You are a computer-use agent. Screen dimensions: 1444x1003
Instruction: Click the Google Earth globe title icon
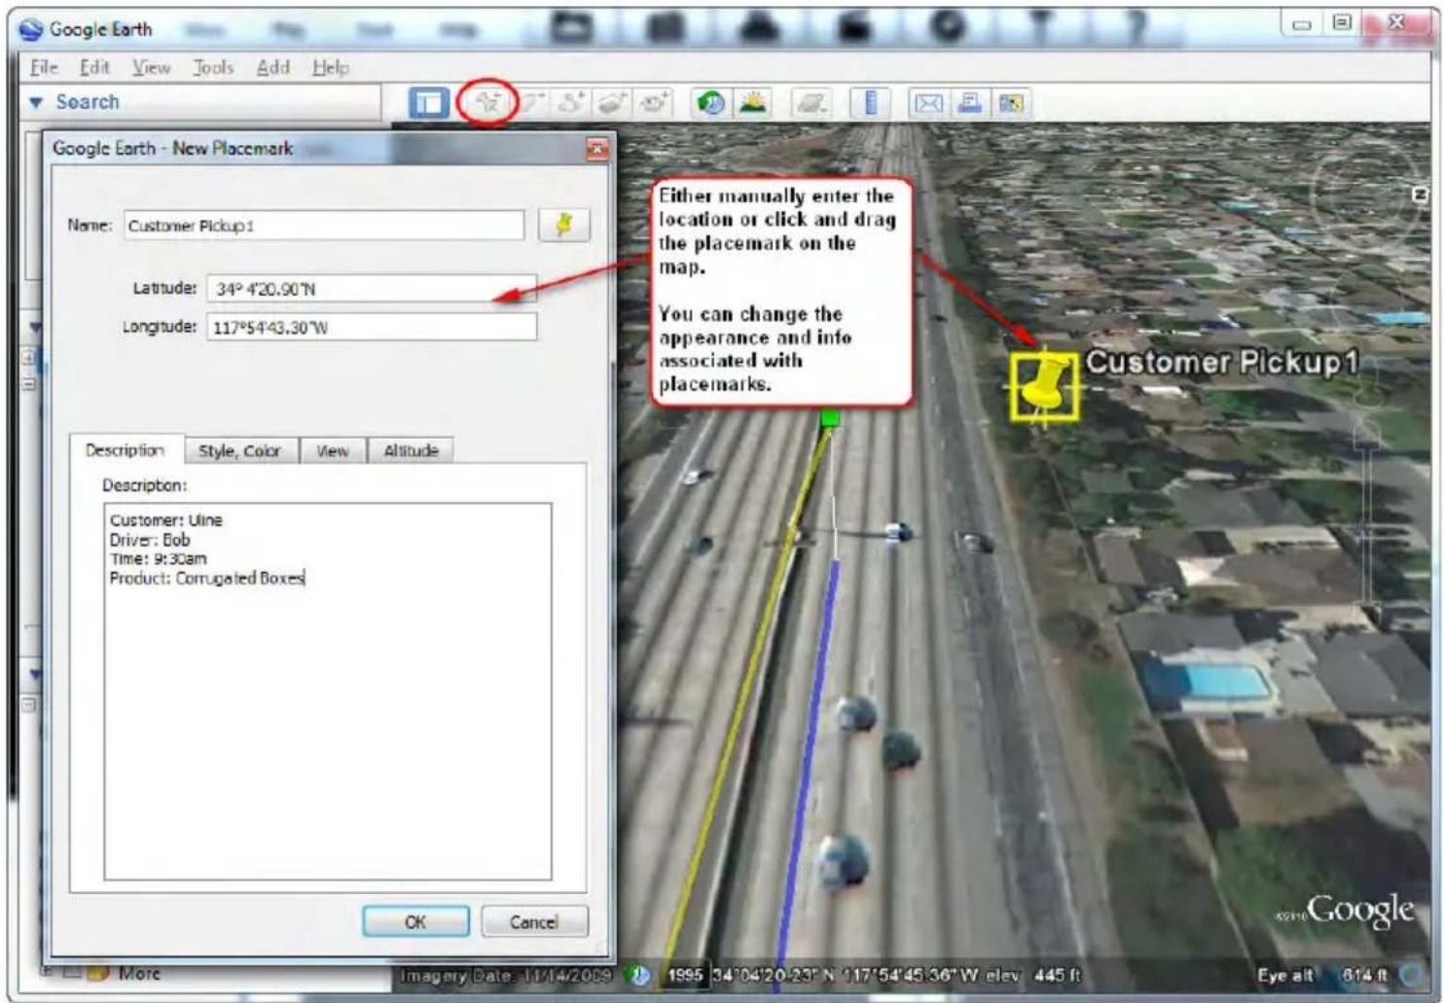(x=31, y=29)
